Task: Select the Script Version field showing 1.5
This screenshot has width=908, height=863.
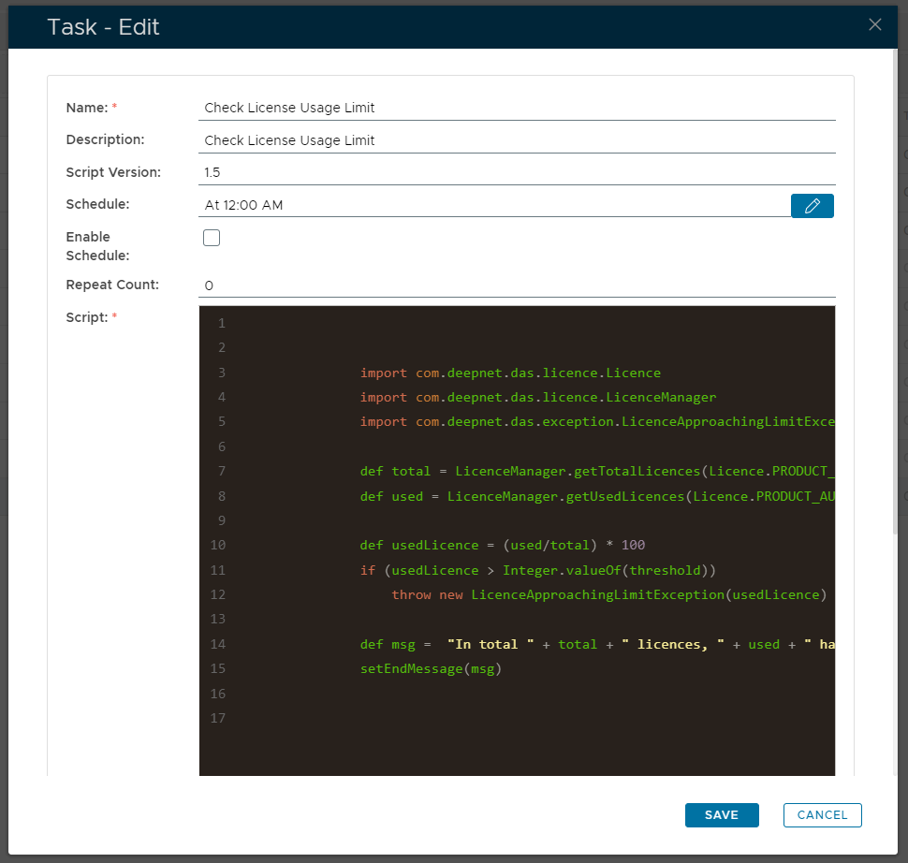Action: [517, 173]
